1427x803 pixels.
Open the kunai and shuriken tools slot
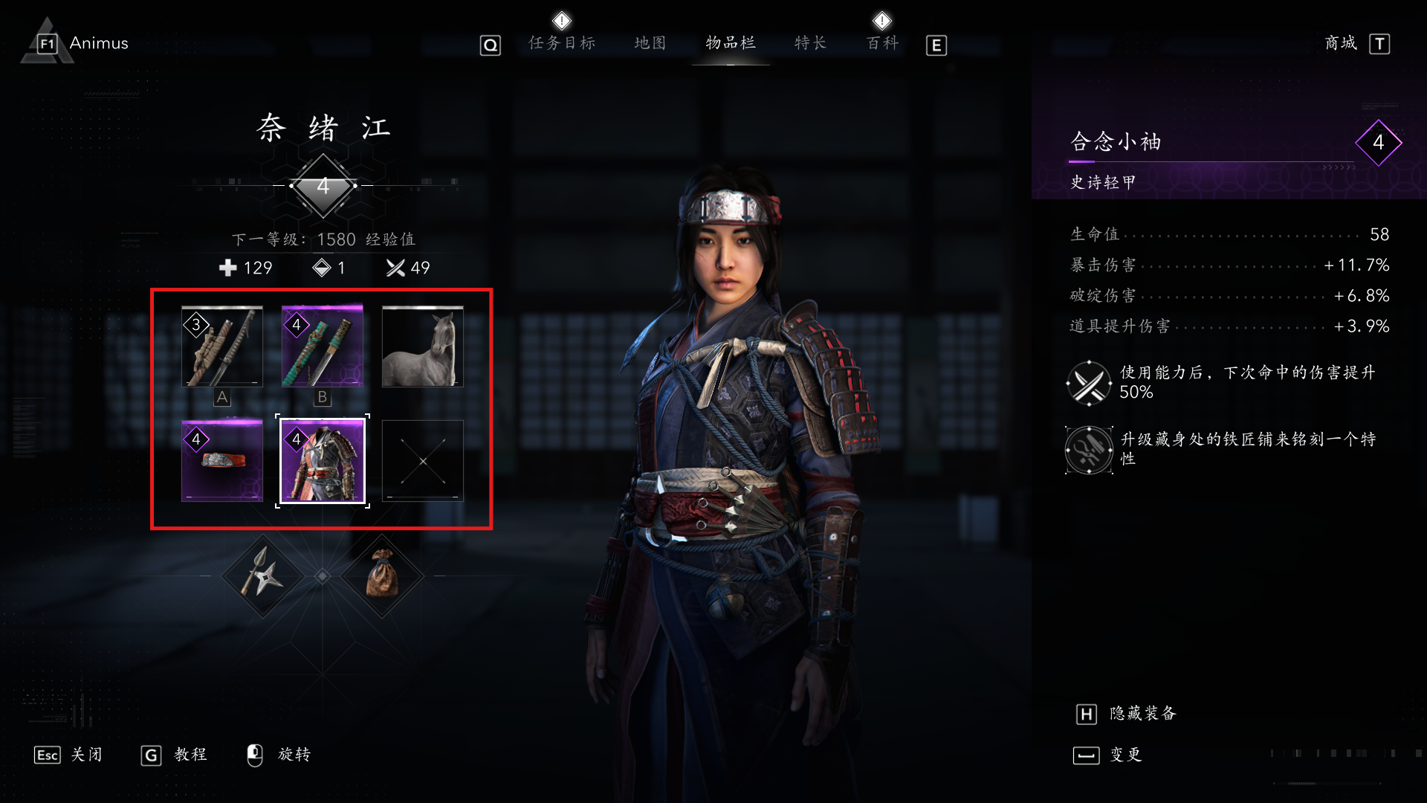[x=263, y=576]
